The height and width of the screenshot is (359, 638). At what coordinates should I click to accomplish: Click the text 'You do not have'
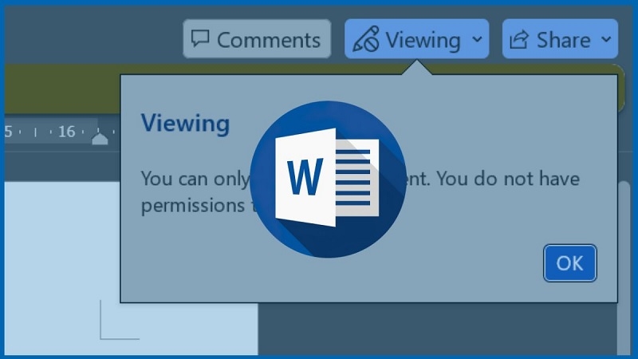point(508,179)
